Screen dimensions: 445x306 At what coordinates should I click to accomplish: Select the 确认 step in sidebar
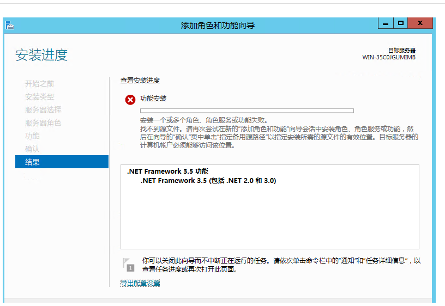coord(32,149)
